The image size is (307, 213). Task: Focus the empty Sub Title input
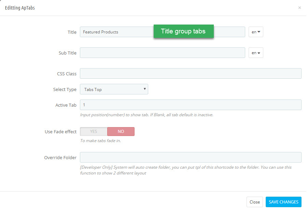tap(162, 53)
